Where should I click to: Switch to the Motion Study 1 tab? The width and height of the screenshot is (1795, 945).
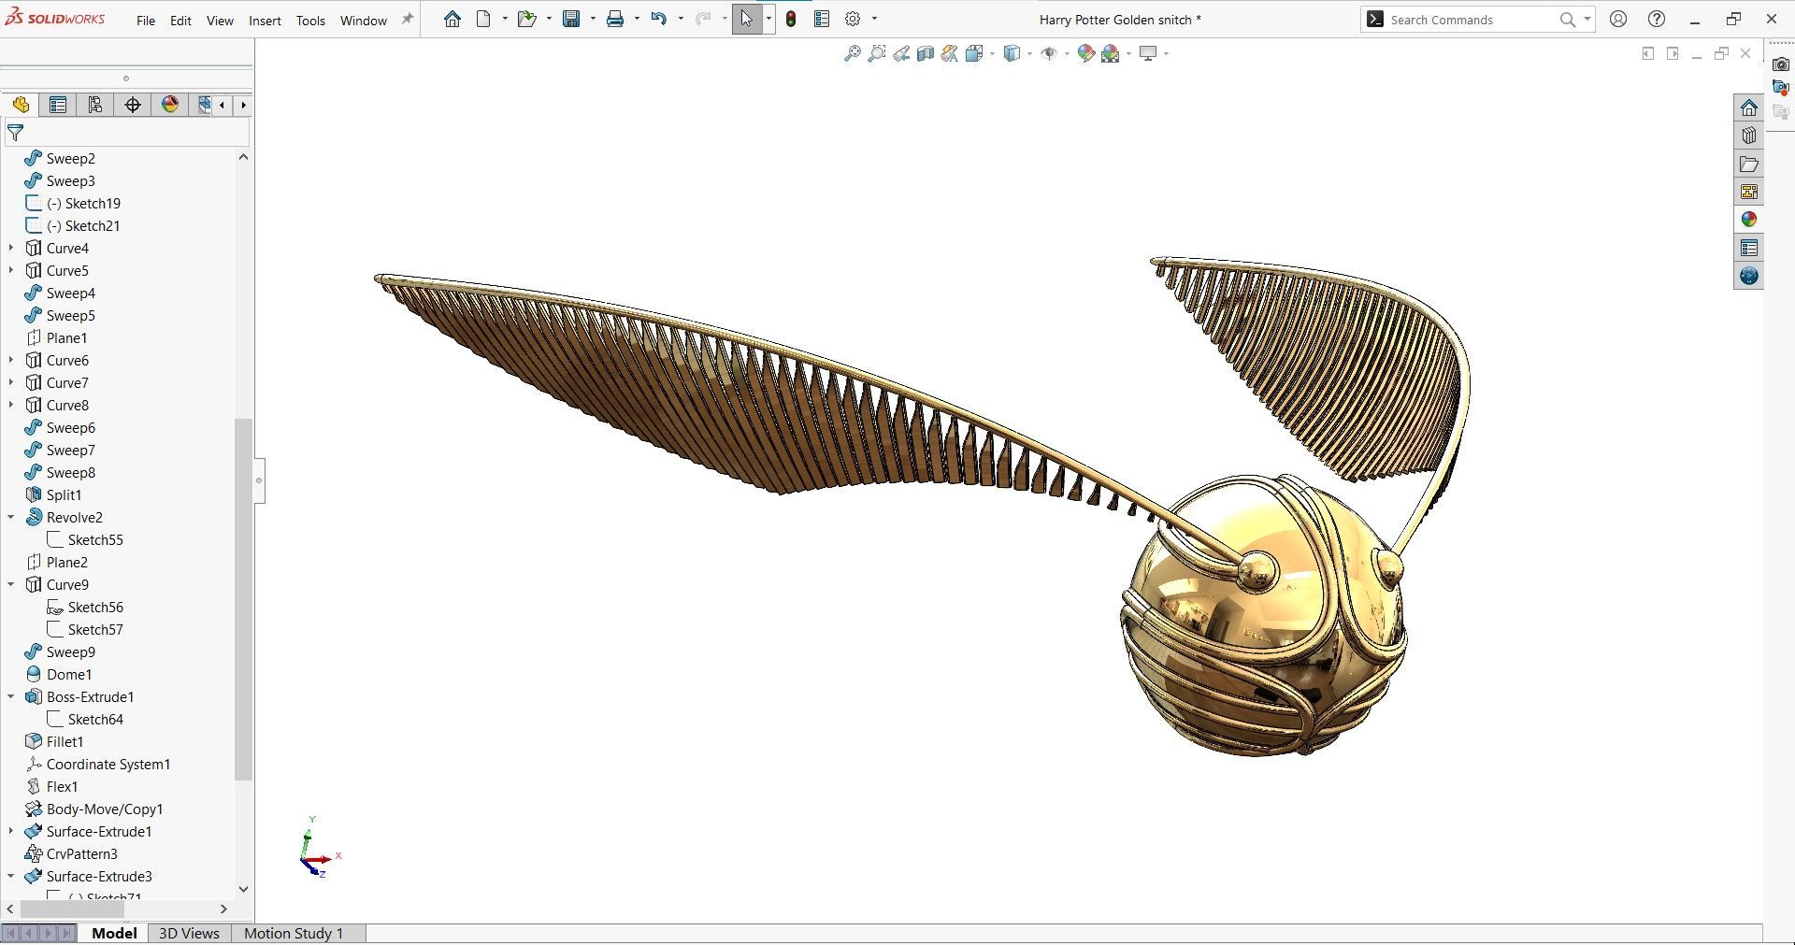[x=294, y=933]
